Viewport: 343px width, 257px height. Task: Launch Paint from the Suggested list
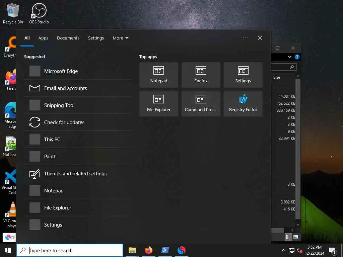pyautogui.click(x=78, y=157)
